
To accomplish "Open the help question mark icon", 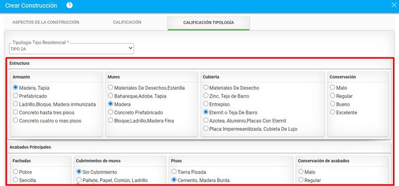I will point(69,5).
